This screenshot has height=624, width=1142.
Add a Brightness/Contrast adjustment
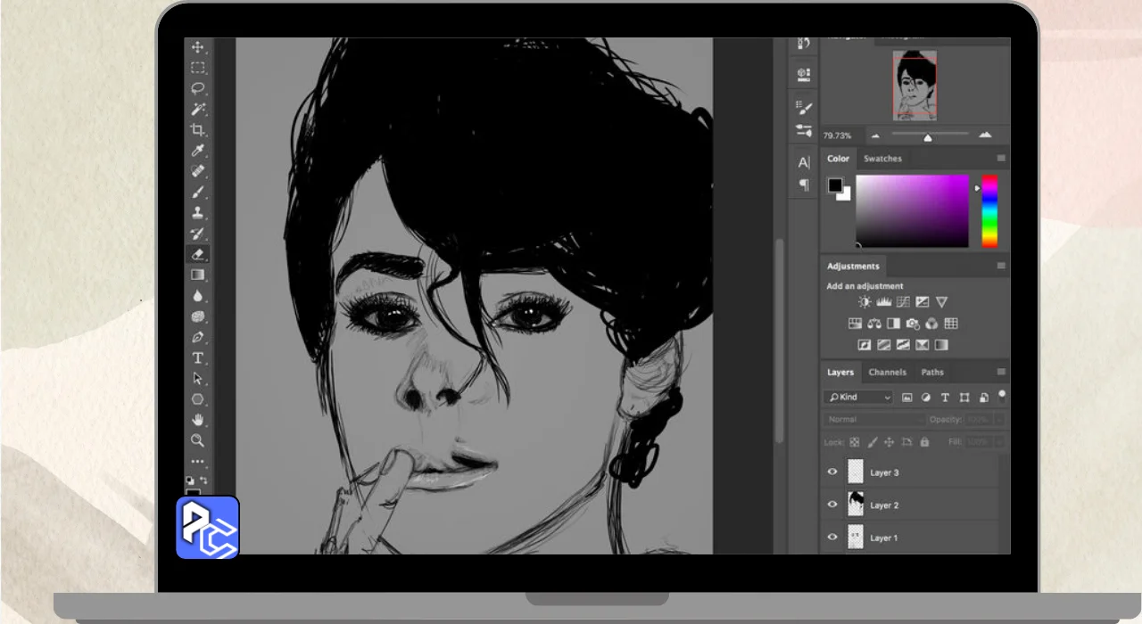[865, 302]
